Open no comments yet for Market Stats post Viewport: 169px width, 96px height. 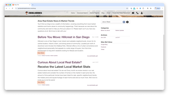pos(92,85)
